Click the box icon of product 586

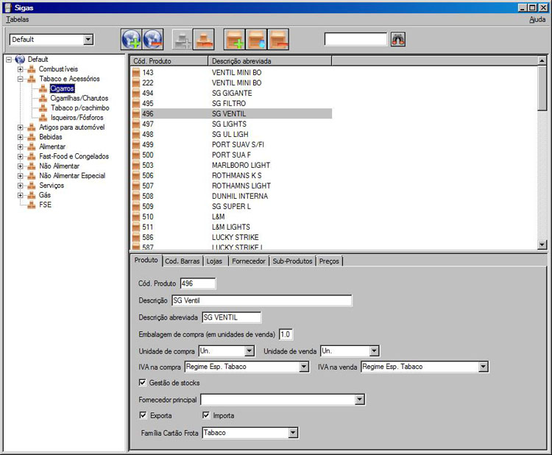point(136,237)
